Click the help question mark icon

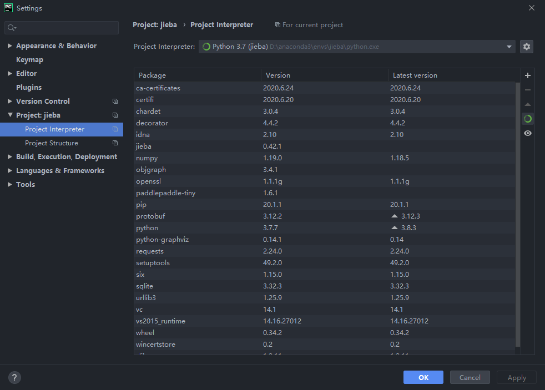(x=14, y=377)
